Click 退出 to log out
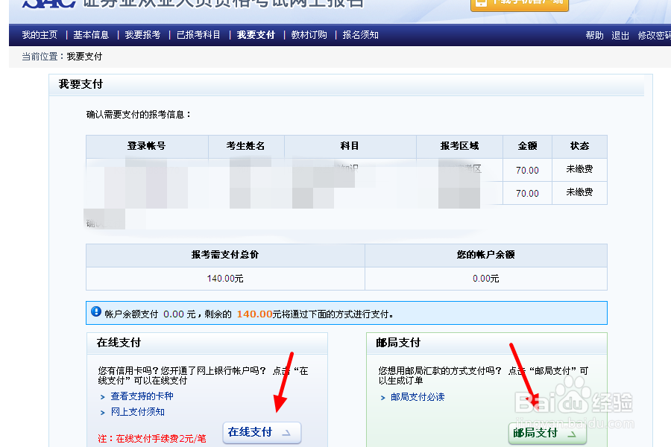This screenshot has width=671, height=447. (620, 34)
